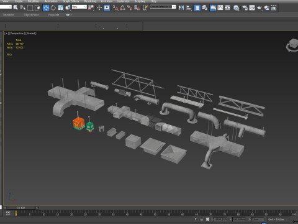298x224 pixels.
Task: Click the Render Production teapot icon
Action: (260, 7)
